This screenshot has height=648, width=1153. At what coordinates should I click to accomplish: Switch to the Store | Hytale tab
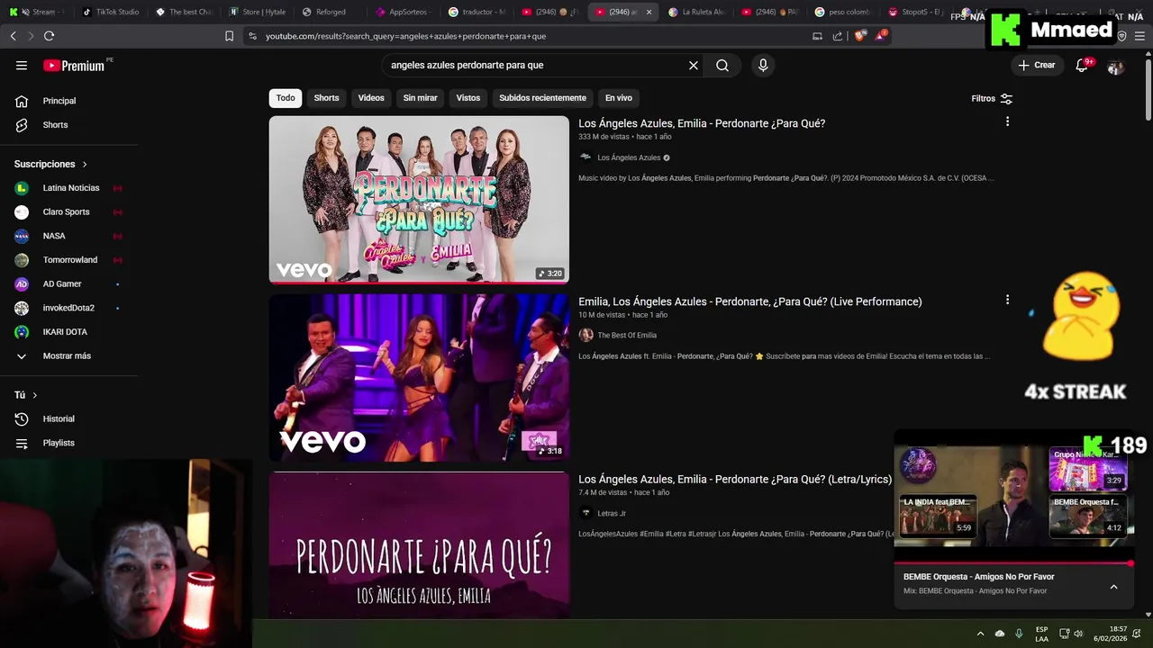(257, 12)
